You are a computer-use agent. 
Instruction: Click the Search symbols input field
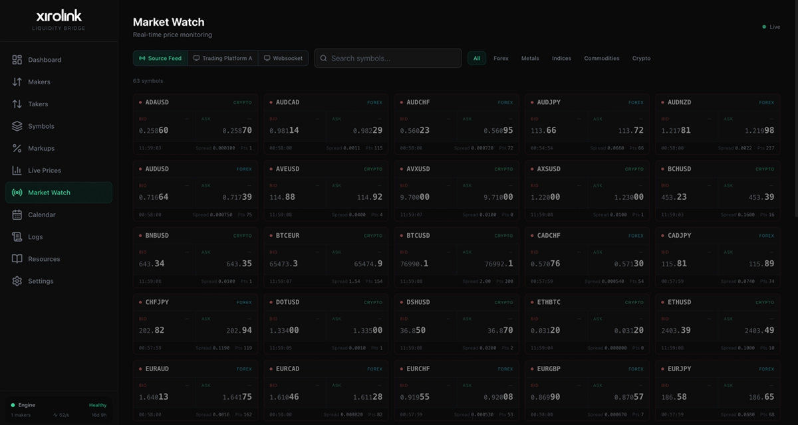[392, 58]
